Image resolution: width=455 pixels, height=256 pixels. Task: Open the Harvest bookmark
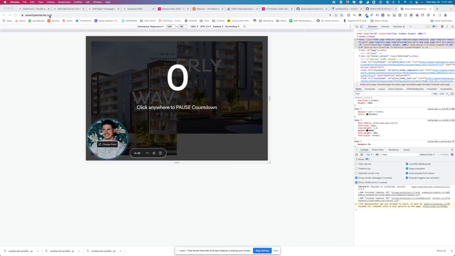(54, 21)
